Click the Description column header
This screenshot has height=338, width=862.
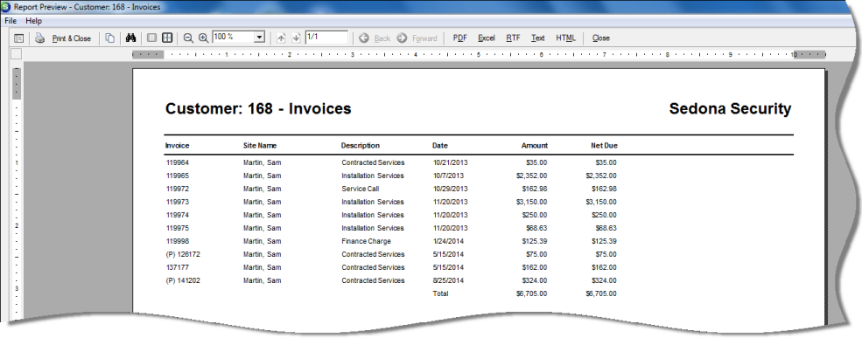click(360, 146)
